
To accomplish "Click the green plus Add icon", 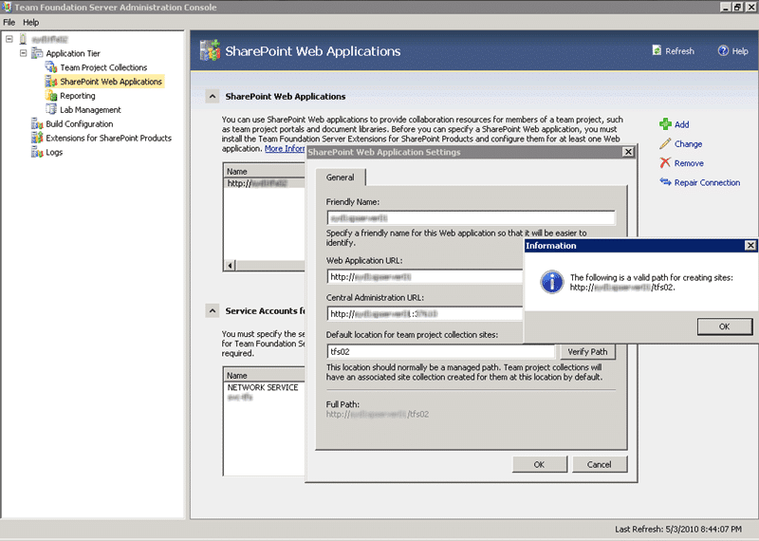I will [666, 124].
